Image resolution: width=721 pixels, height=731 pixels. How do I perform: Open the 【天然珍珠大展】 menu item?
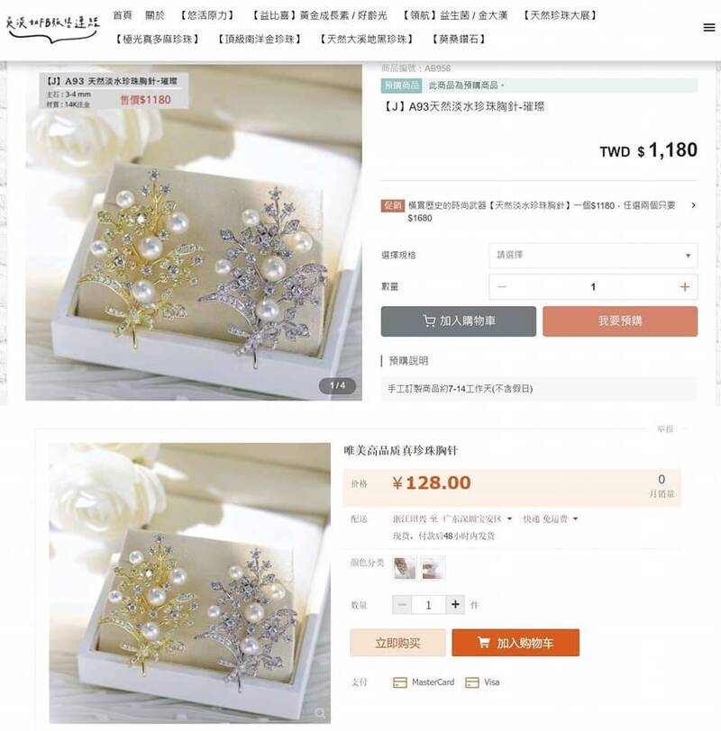(560, 15)
